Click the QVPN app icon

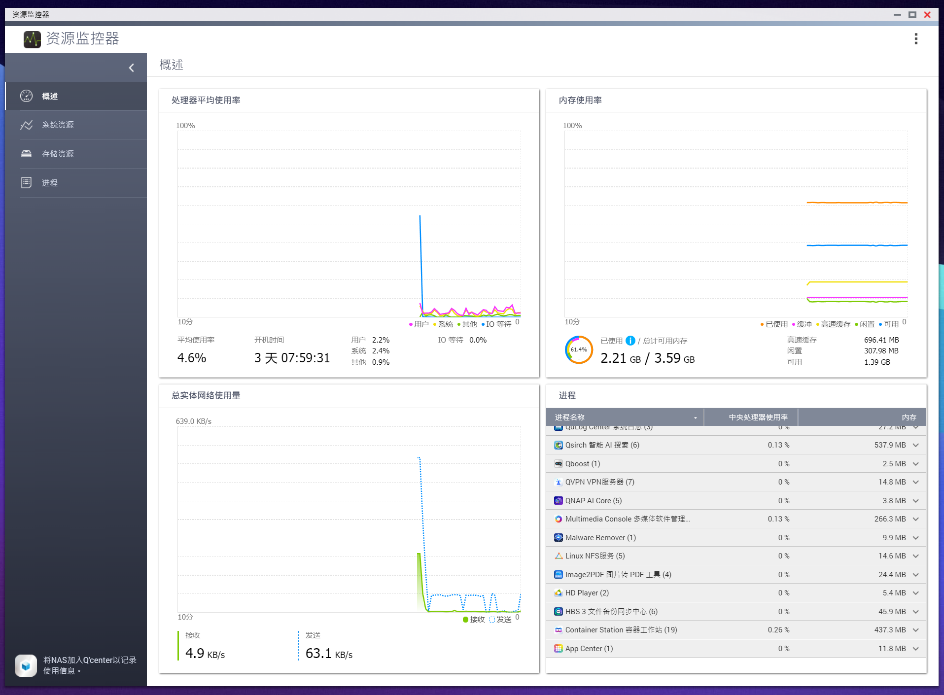(x=559, y=482)
